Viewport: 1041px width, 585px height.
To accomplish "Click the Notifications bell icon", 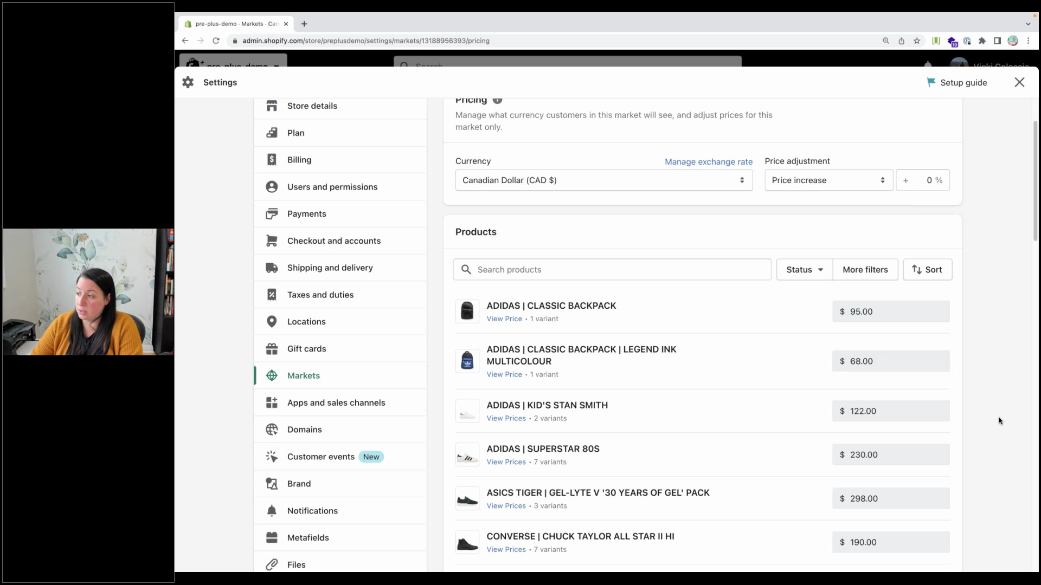I will tap(272, 511).
